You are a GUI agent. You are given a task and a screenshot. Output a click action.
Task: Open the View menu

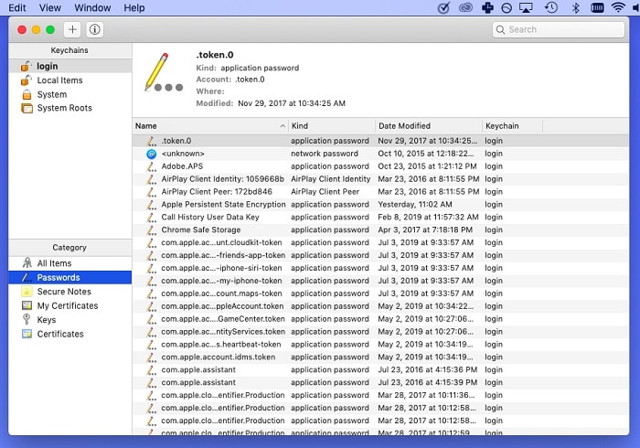pos(50,7)
